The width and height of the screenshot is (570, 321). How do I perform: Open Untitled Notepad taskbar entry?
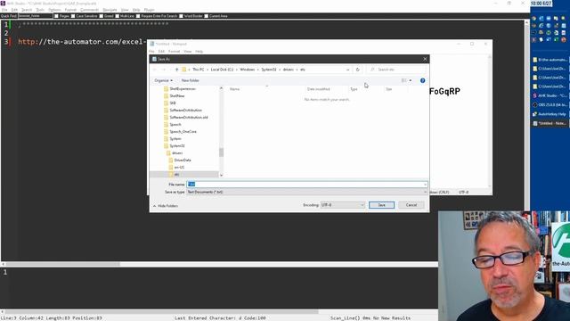tap(550, 123)
